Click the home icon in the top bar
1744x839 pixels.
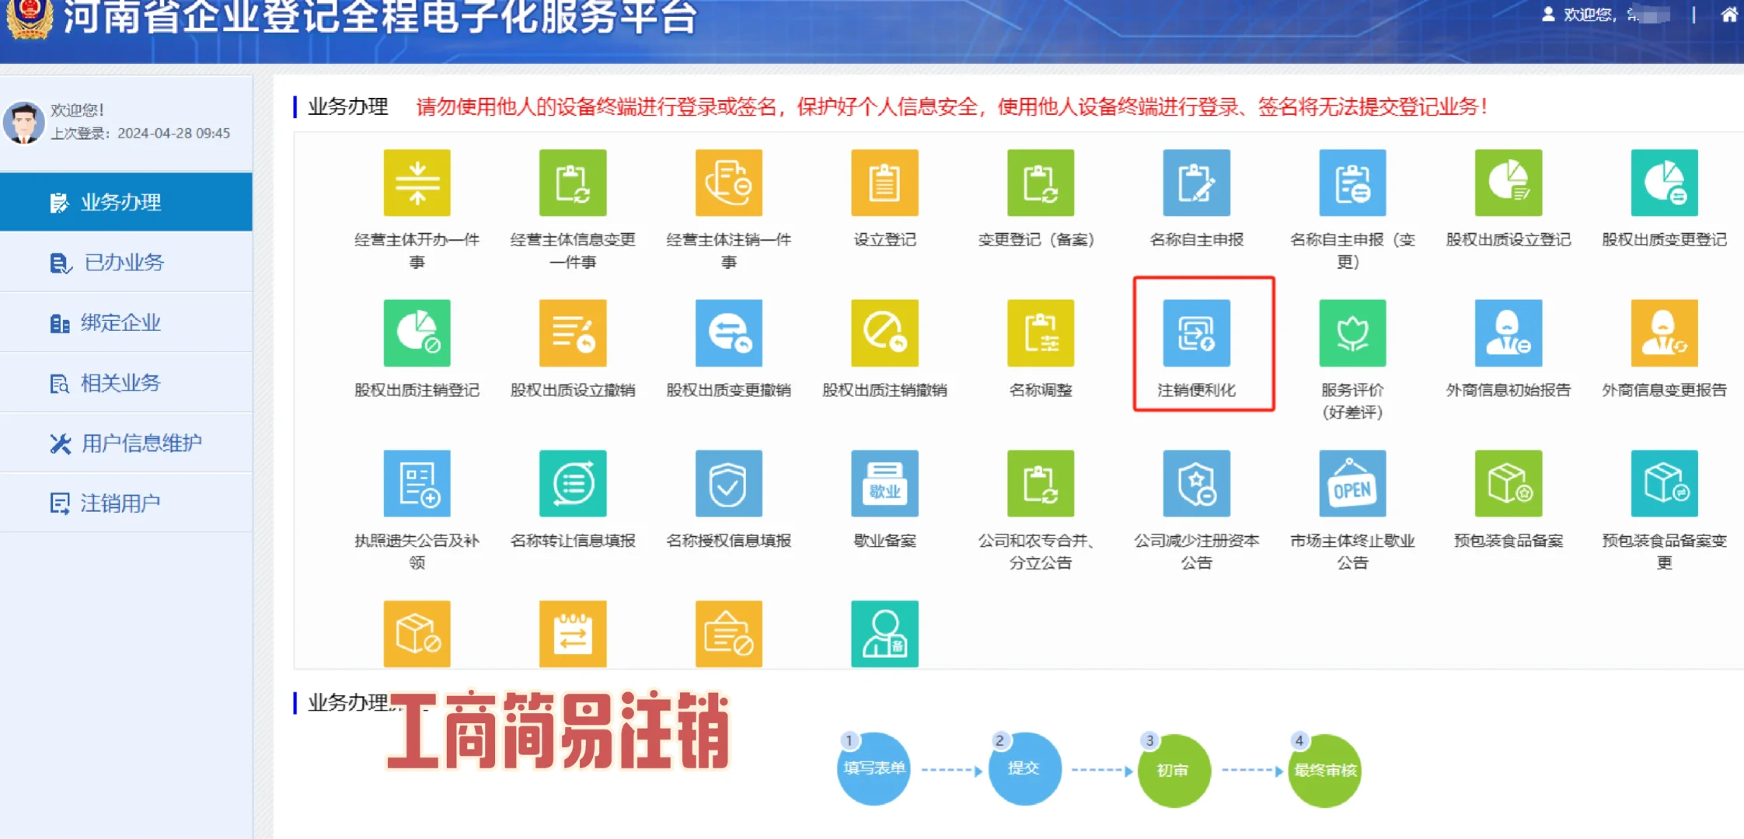(1729, 13)
